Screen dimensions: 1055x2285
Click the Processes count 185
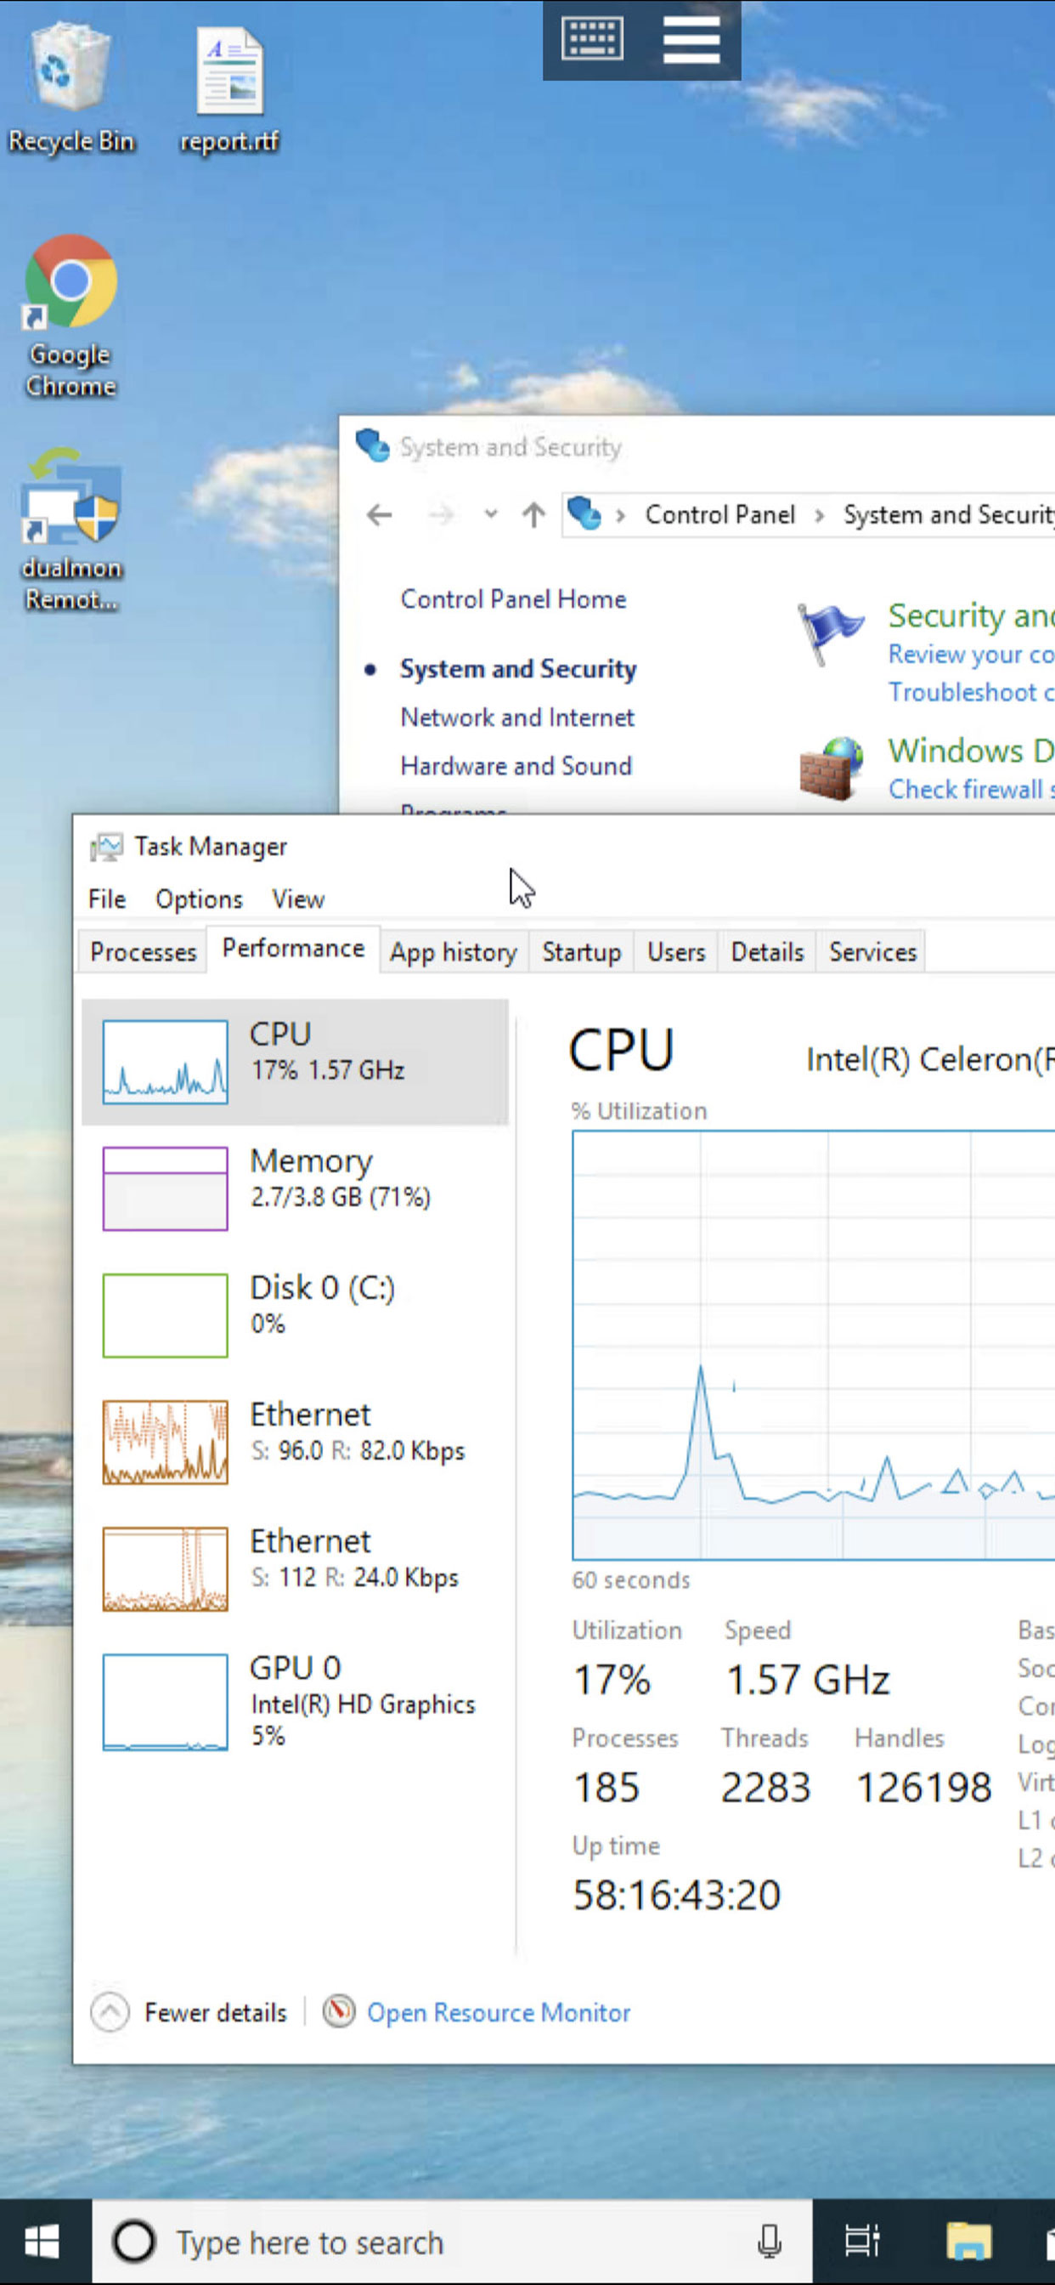(x=606, y=1788)
